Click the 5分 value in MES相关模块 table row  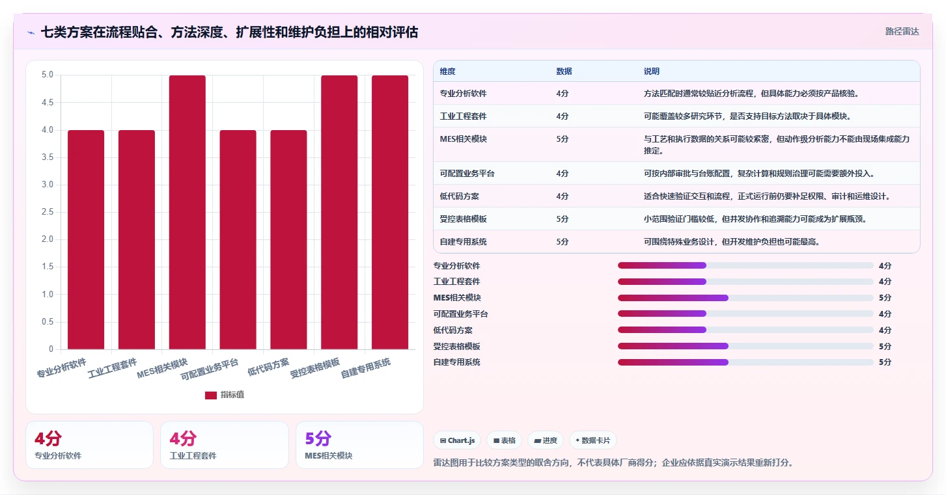click(563, 139)
